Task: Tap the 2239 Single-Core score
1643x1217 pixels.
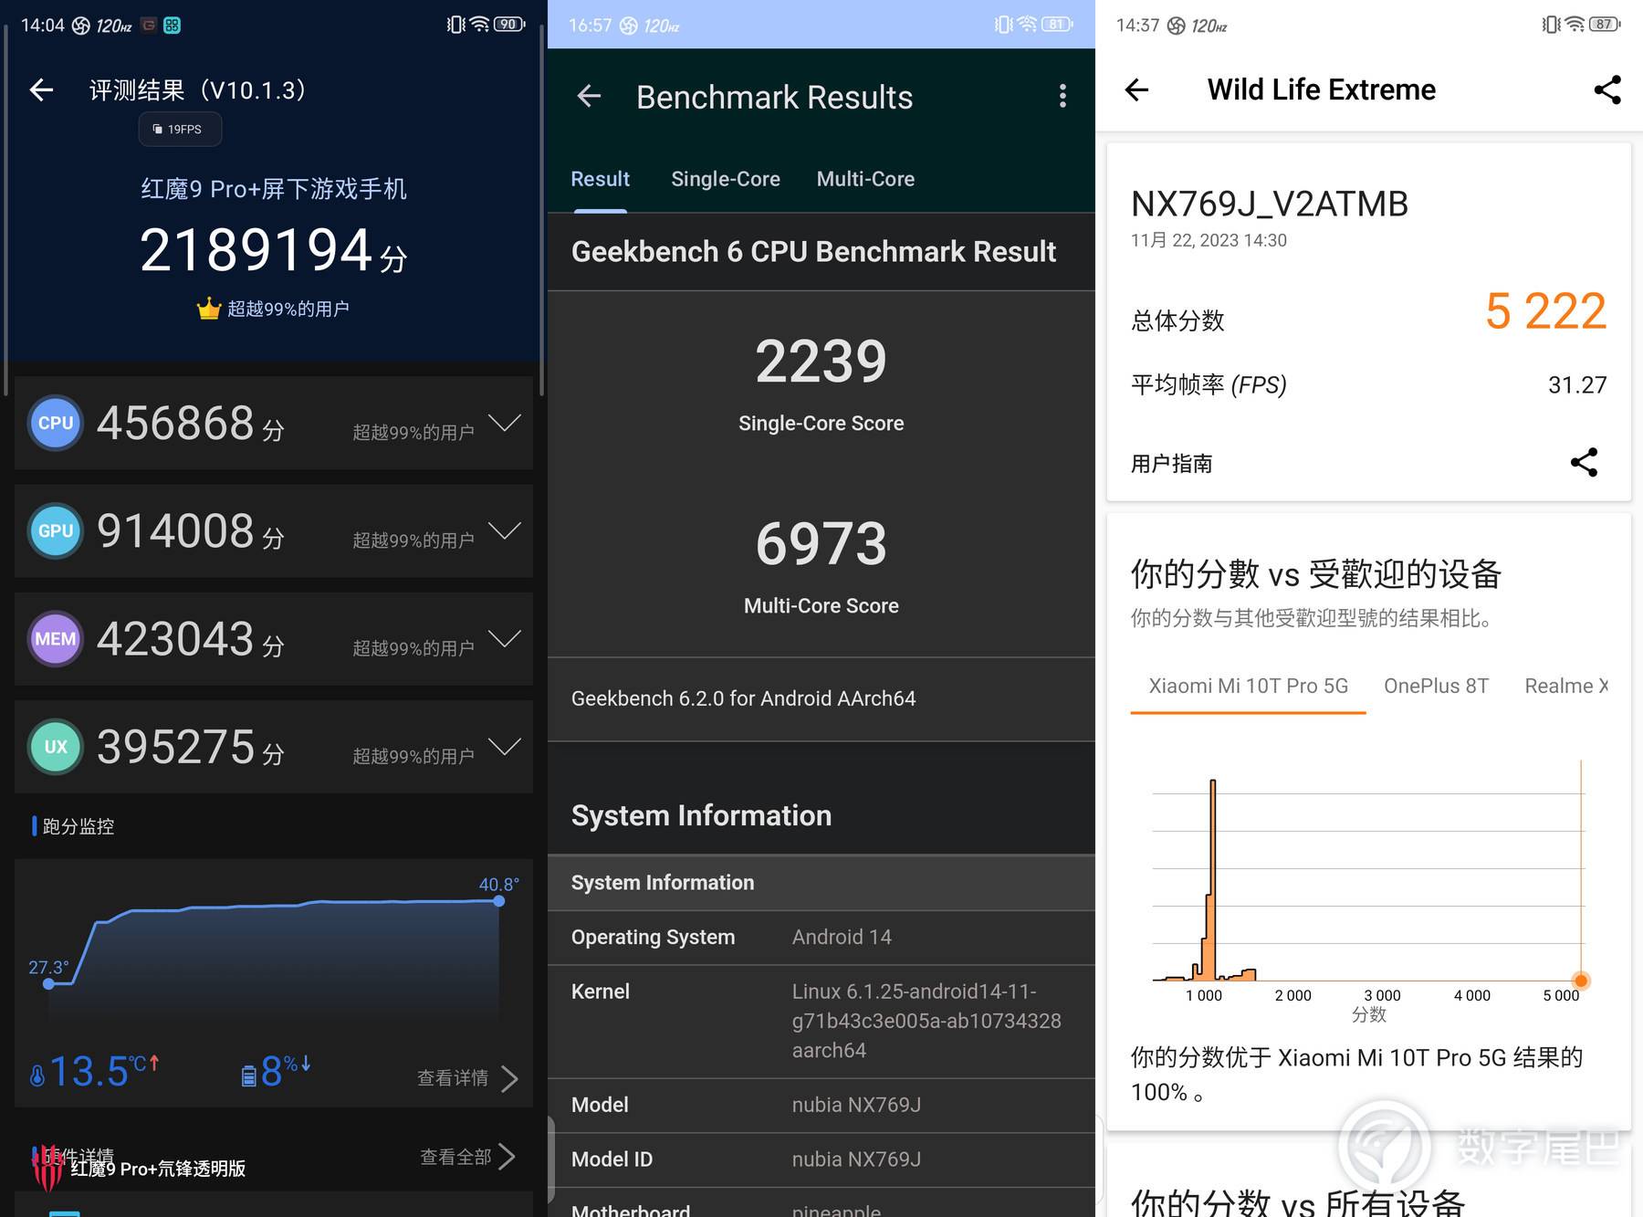Action: coord(821,362)
